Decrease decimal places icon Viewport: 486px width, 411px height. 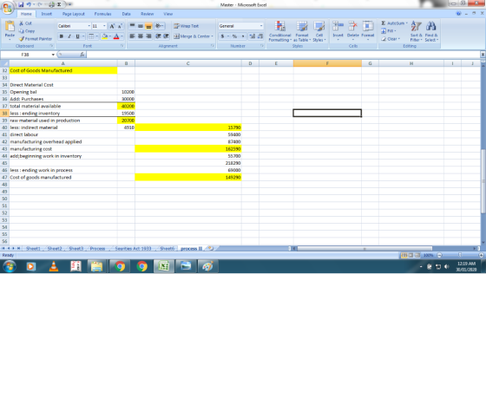tap(260, 36)
